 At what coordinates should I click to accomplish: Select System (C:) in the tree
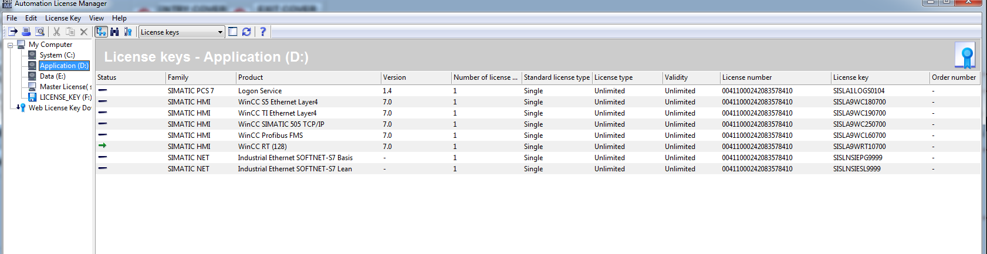click(x=58, y=55)
